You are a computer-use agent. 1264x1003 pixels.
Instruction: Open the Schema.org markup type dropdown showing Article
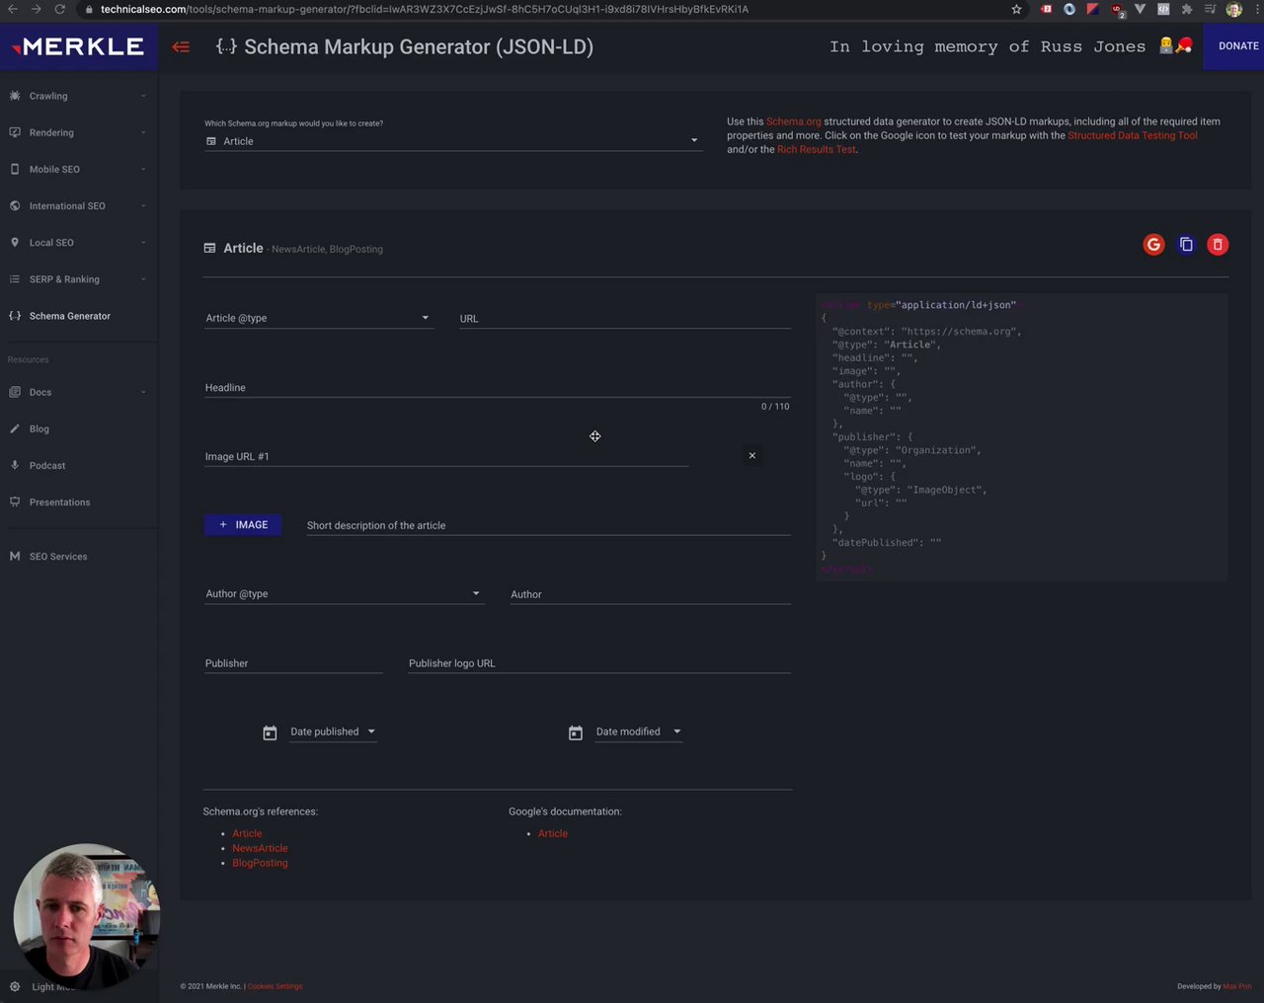point(453,141)
